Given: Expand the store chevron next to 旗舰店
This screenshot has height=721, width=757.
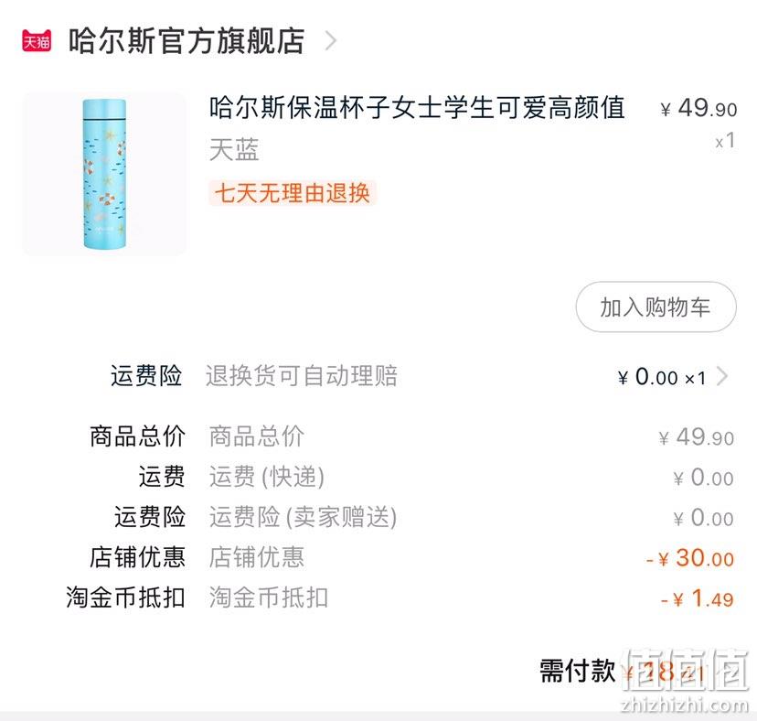Looking at the screenshot, I should coord(331,40).
